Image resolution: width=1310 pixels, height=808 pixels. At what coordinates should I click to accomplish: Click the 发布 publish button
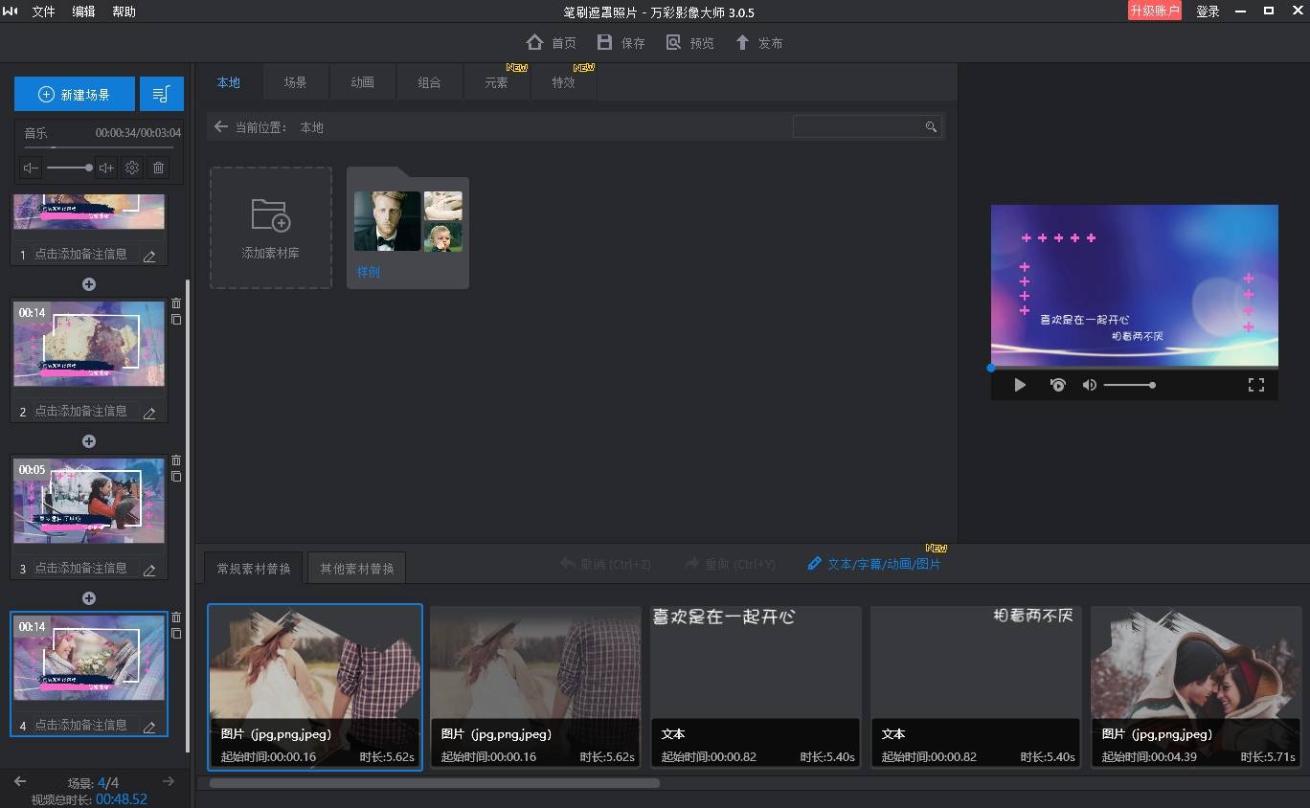[759, 43]
